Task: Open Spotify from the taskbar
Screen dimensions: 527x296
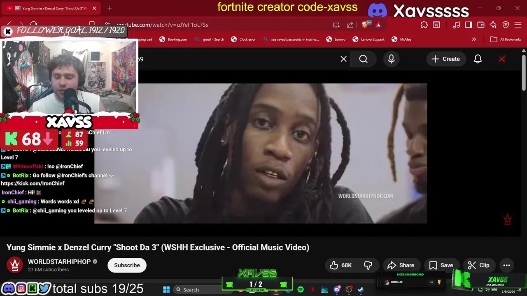Action: (301, 289)
